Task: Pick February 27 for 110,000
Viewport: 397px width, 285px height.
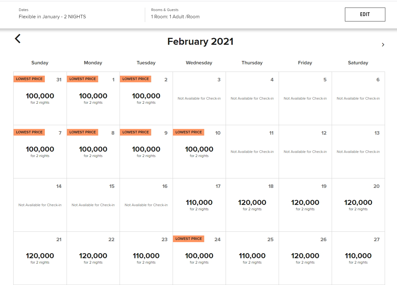Action: point(358,258)
